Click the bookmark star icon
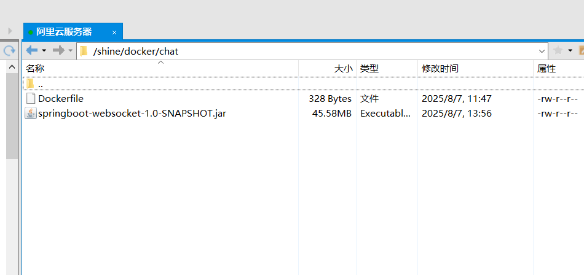This screenshot has height=275, width=584. pyautogui.click(x=558, y=51)
